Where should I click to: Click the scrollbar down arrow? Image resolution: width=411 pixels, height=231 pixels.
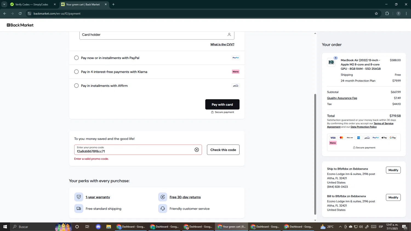point(315,220)
